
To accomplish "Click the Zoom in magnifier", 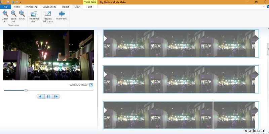I will [5, 16].
